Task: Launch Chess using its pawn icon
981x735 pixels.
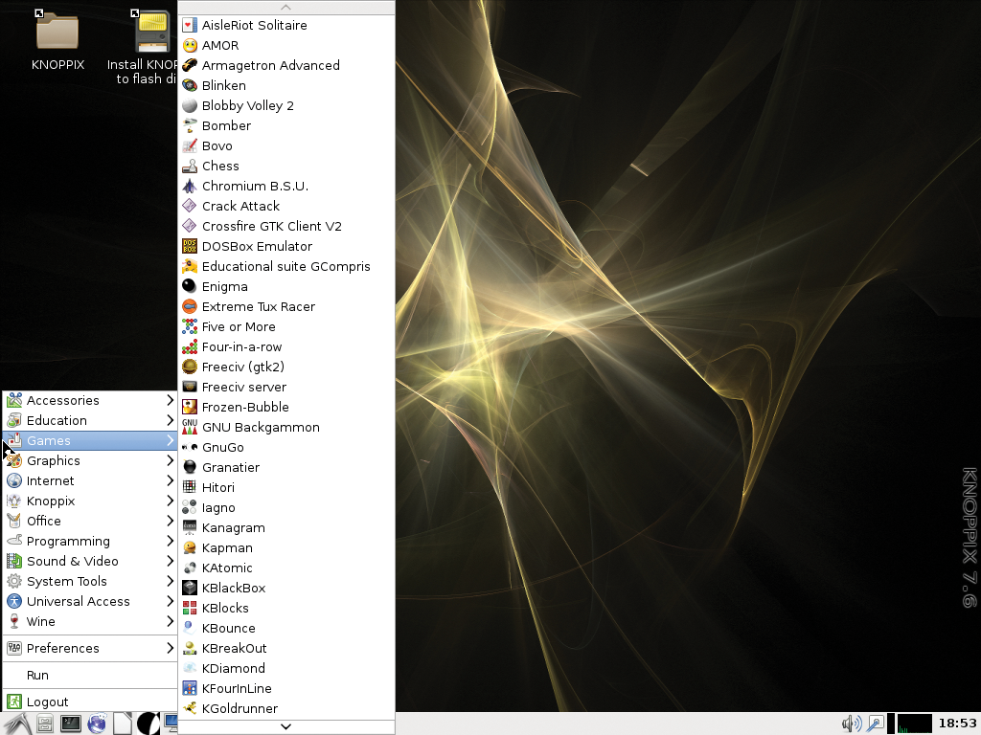Action: (190, 166)
